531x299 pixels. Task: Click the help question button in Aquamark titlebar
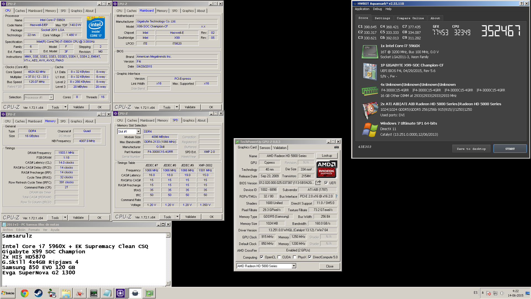pos(521,4)
